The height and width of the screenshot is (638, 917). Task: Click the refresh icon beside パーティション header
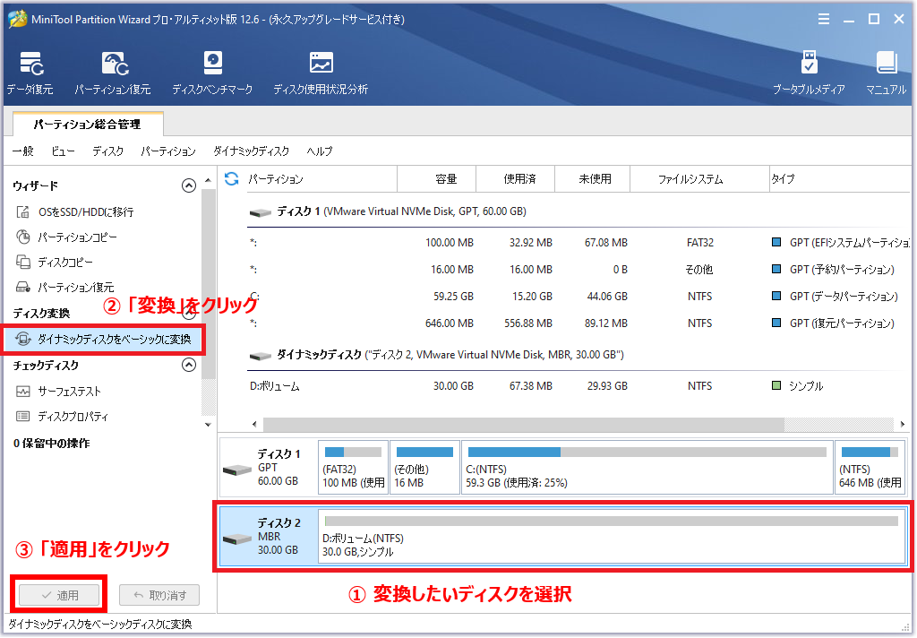(x=232, y=178)
